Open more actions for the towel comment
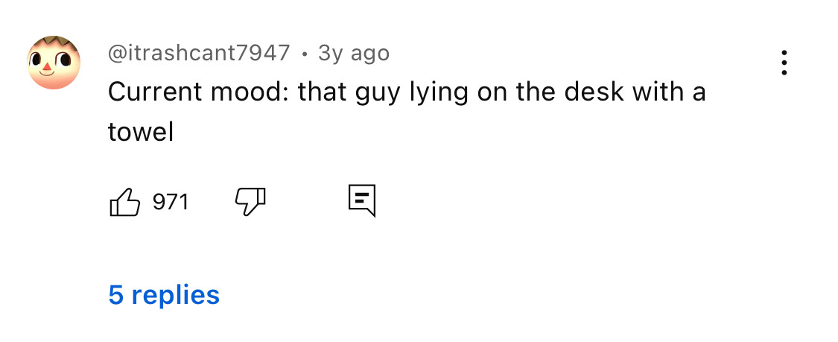The image size is (838, 342). coord(784,63)
